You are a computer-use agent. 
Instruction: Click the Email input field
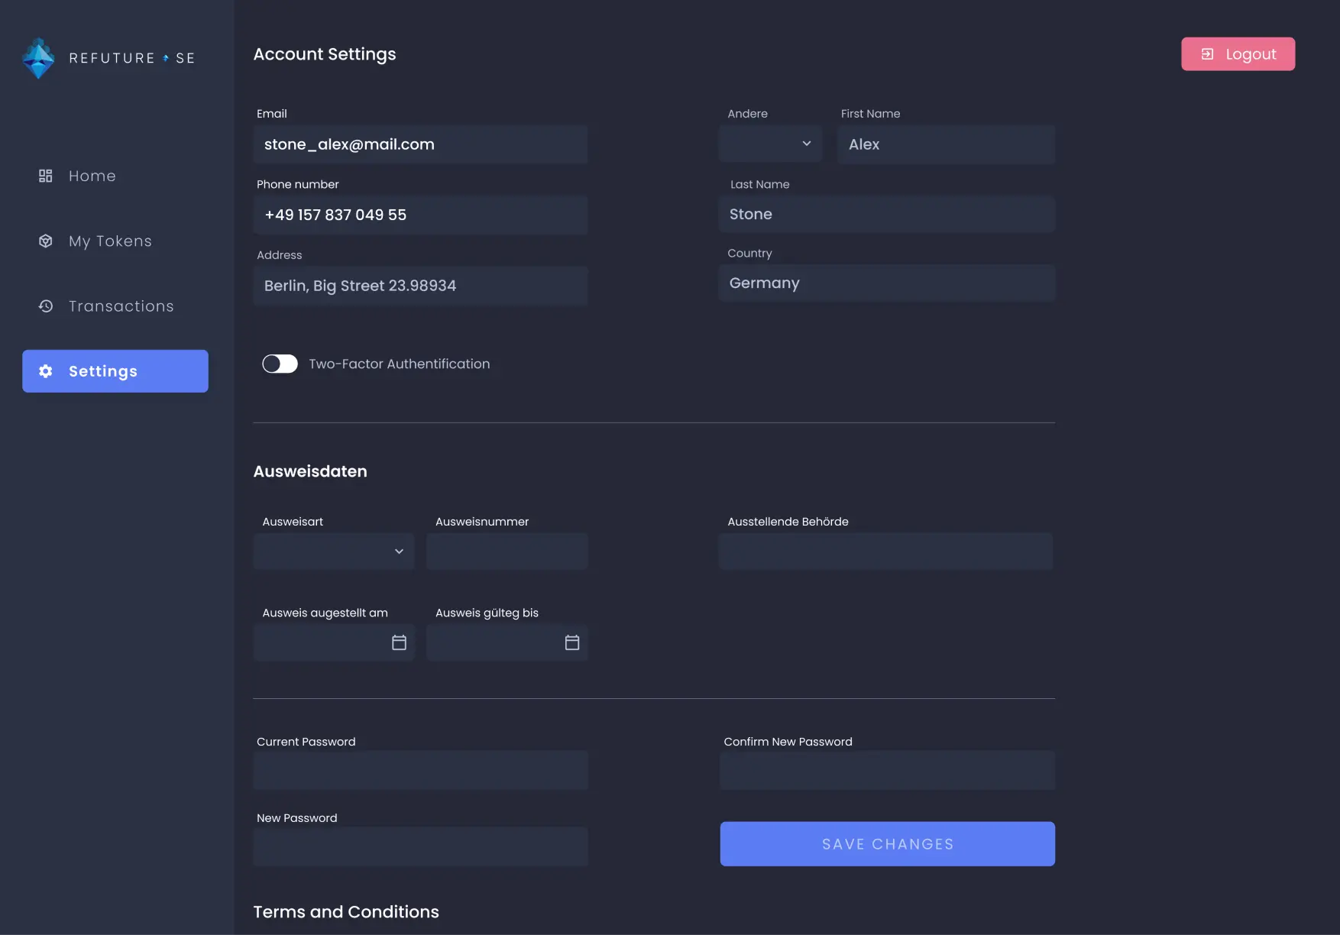coord(420,144)
